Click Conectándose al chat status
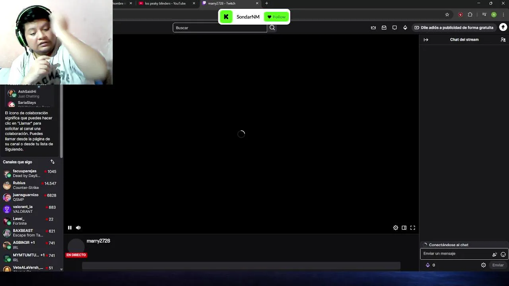 [x=449, y=245]
